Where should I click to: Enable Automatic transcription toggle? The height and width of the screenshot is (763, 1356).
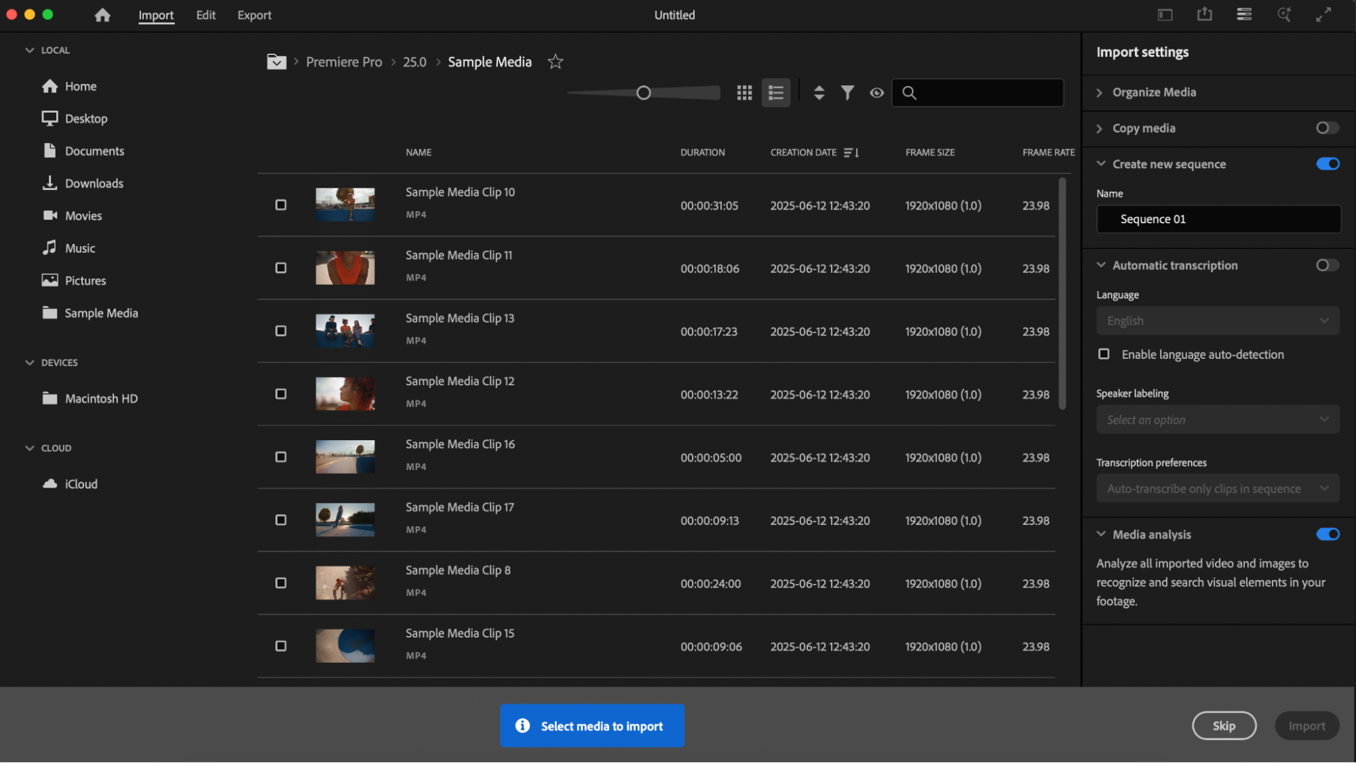point(1328,265)
